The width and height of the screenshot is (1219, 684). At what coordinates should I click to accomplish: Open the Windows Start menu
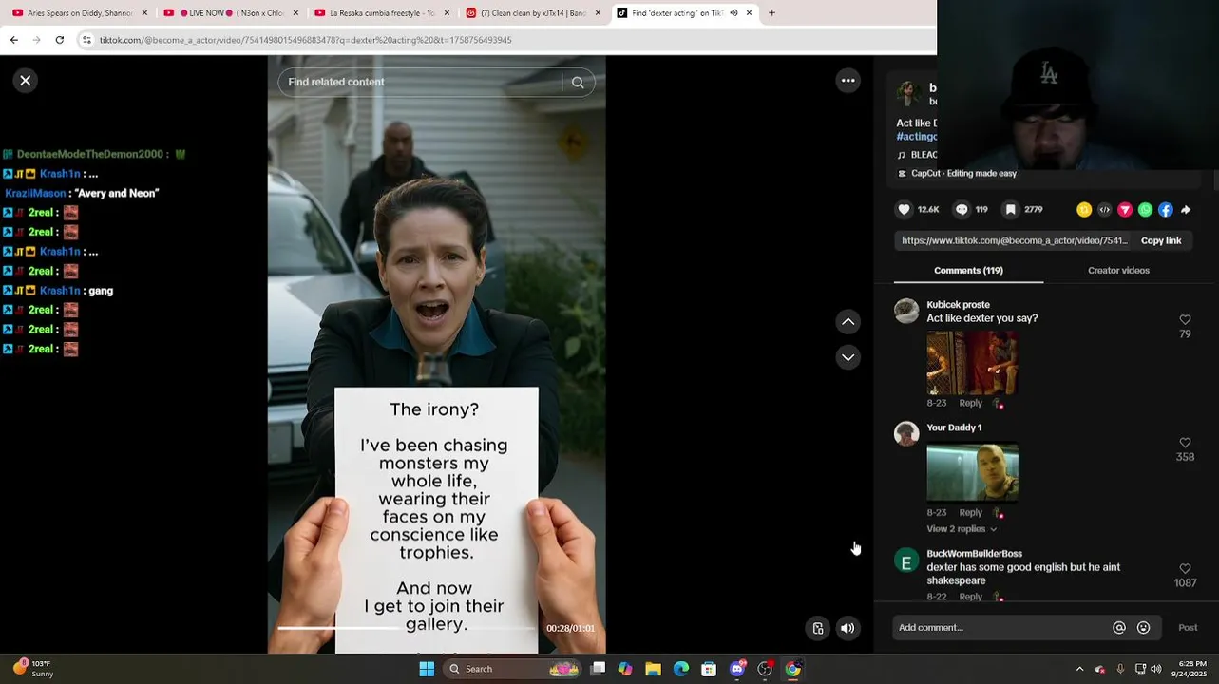pyautogui.click(x=427, y=669)
